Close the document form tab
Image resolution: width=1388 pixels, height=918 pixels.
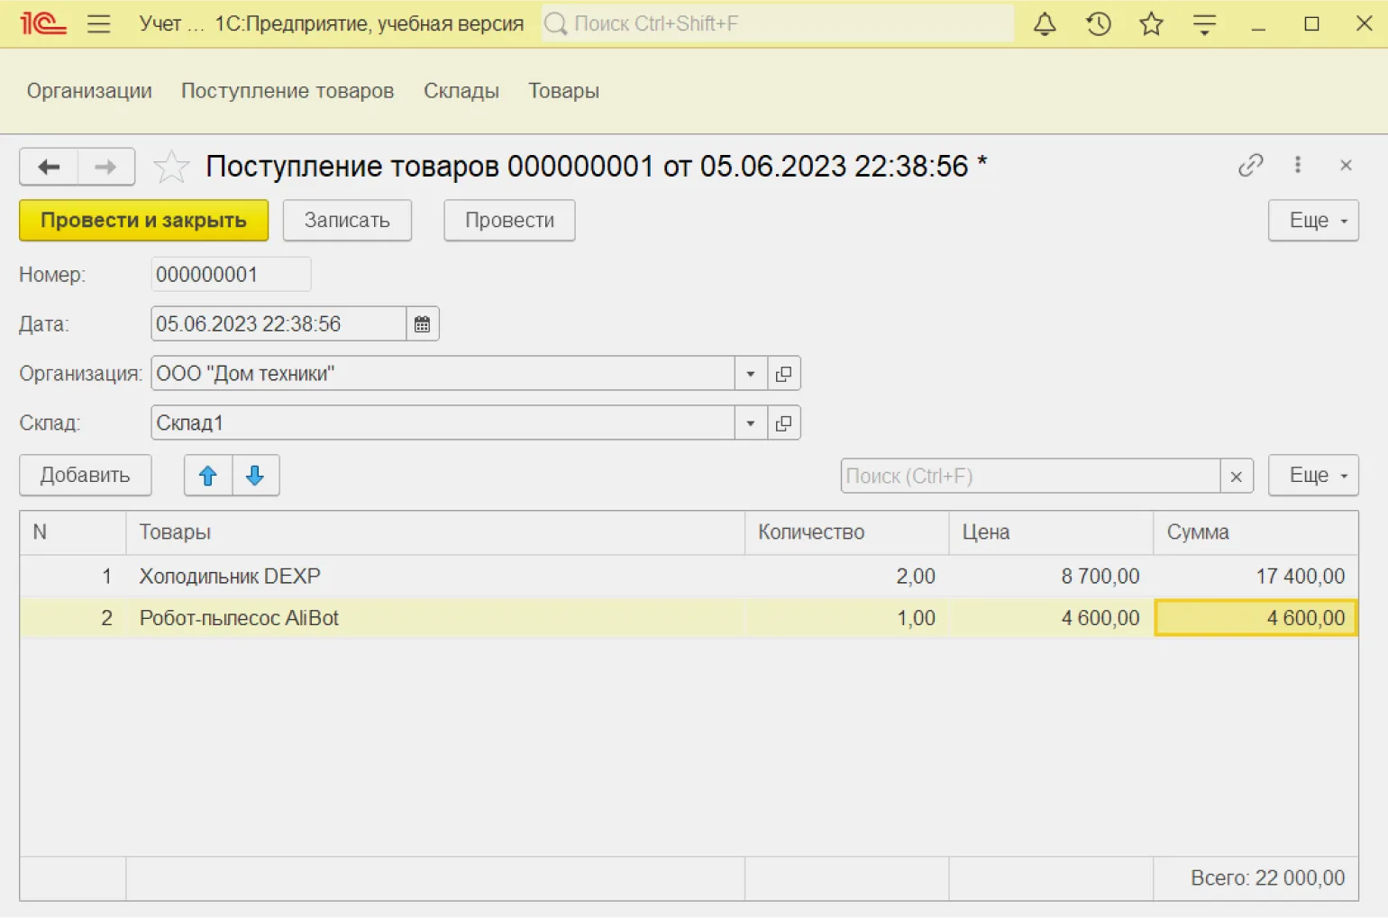[1346, 165]
